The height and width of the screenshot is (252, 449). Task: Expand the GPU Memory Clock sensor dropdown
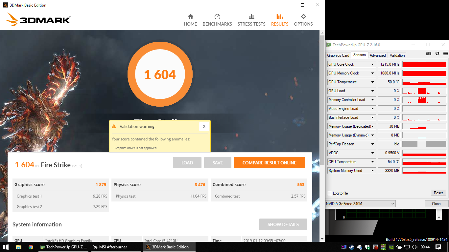coord(372,73)
